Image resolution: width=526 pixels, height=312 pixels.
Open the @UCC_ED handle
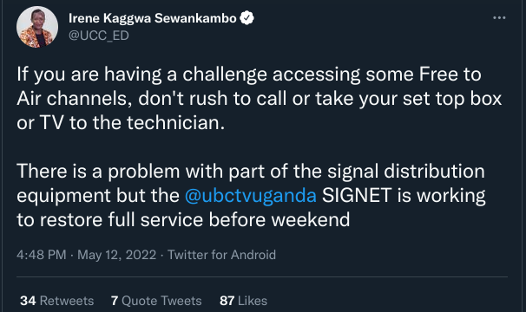pyautogui.click(x=99, y=36)
